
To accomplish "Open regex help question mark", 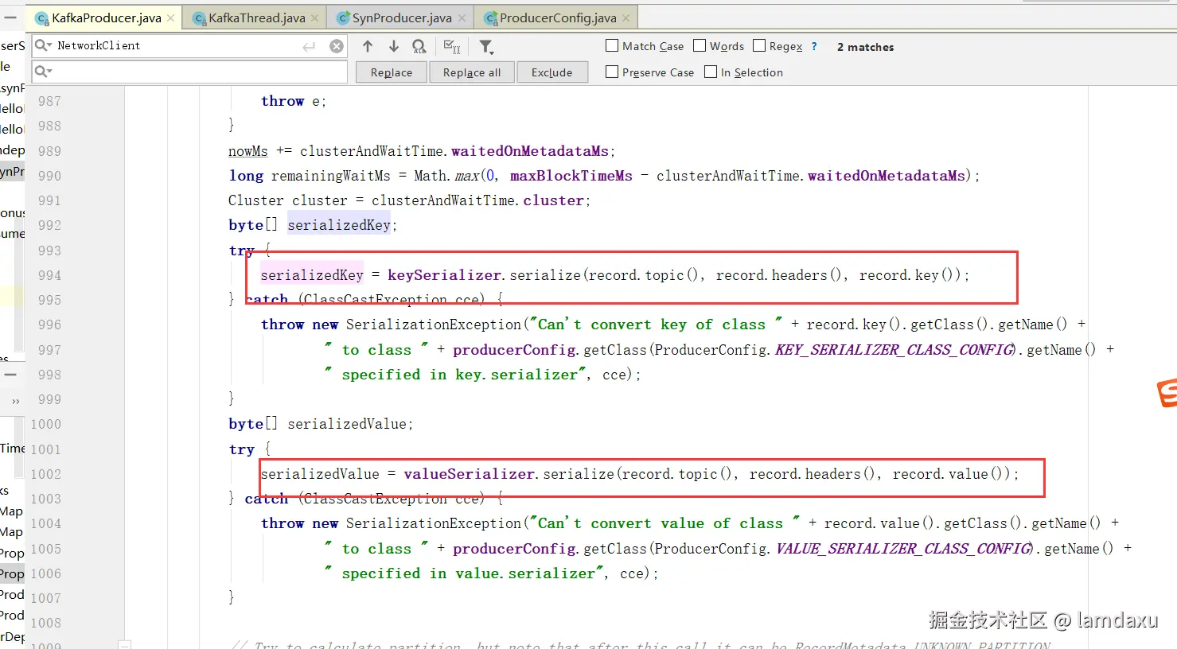I will click(814, 47).
